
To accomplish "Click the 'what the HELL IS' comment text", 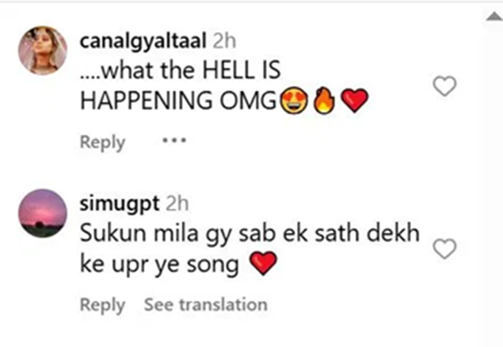I will click(x=180, y=71).
